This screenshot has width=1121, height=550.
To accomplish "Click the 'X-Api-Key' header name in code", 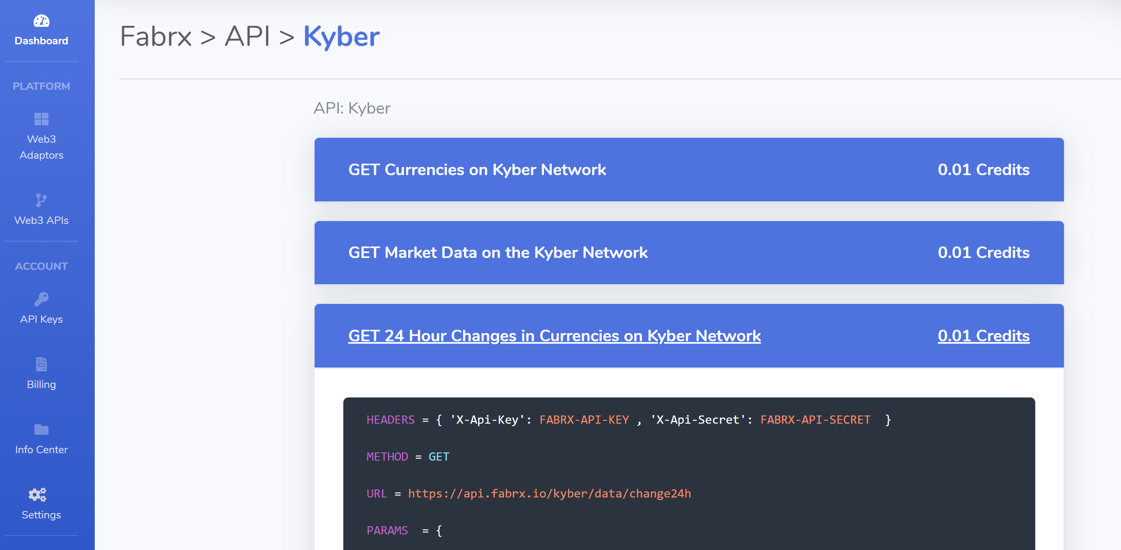I will [487, 420].
